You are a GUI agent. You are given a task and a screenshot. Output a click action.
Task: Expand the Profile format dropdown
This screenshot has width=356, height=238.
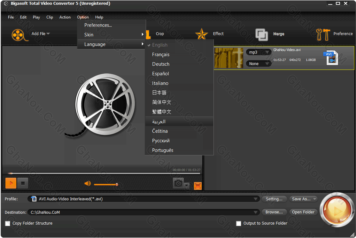tap(255, 199)
